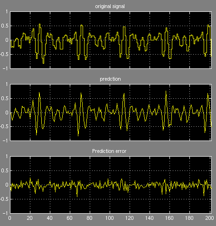Image resolution: width=216 pixels, height=226 pixels.
Task: Click the -1 y-tick of predction plot
Action: pyautogui.click(x=5, y=141)
